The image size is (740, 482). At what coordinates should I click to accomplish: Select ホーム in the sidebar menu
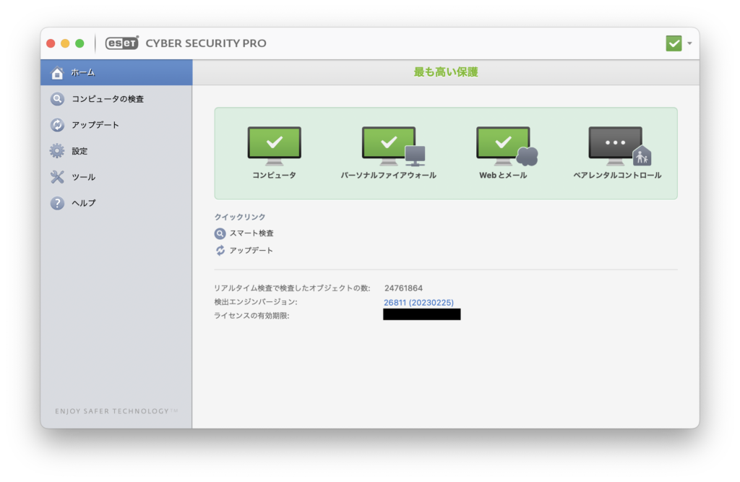tap(116, 72)
